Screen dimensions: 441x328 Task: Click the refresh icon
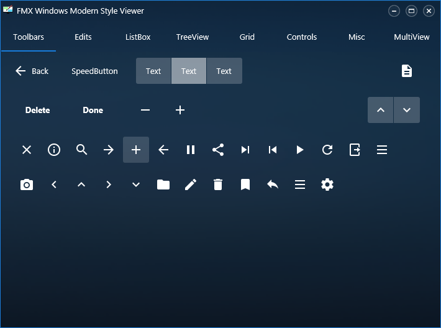327,150
